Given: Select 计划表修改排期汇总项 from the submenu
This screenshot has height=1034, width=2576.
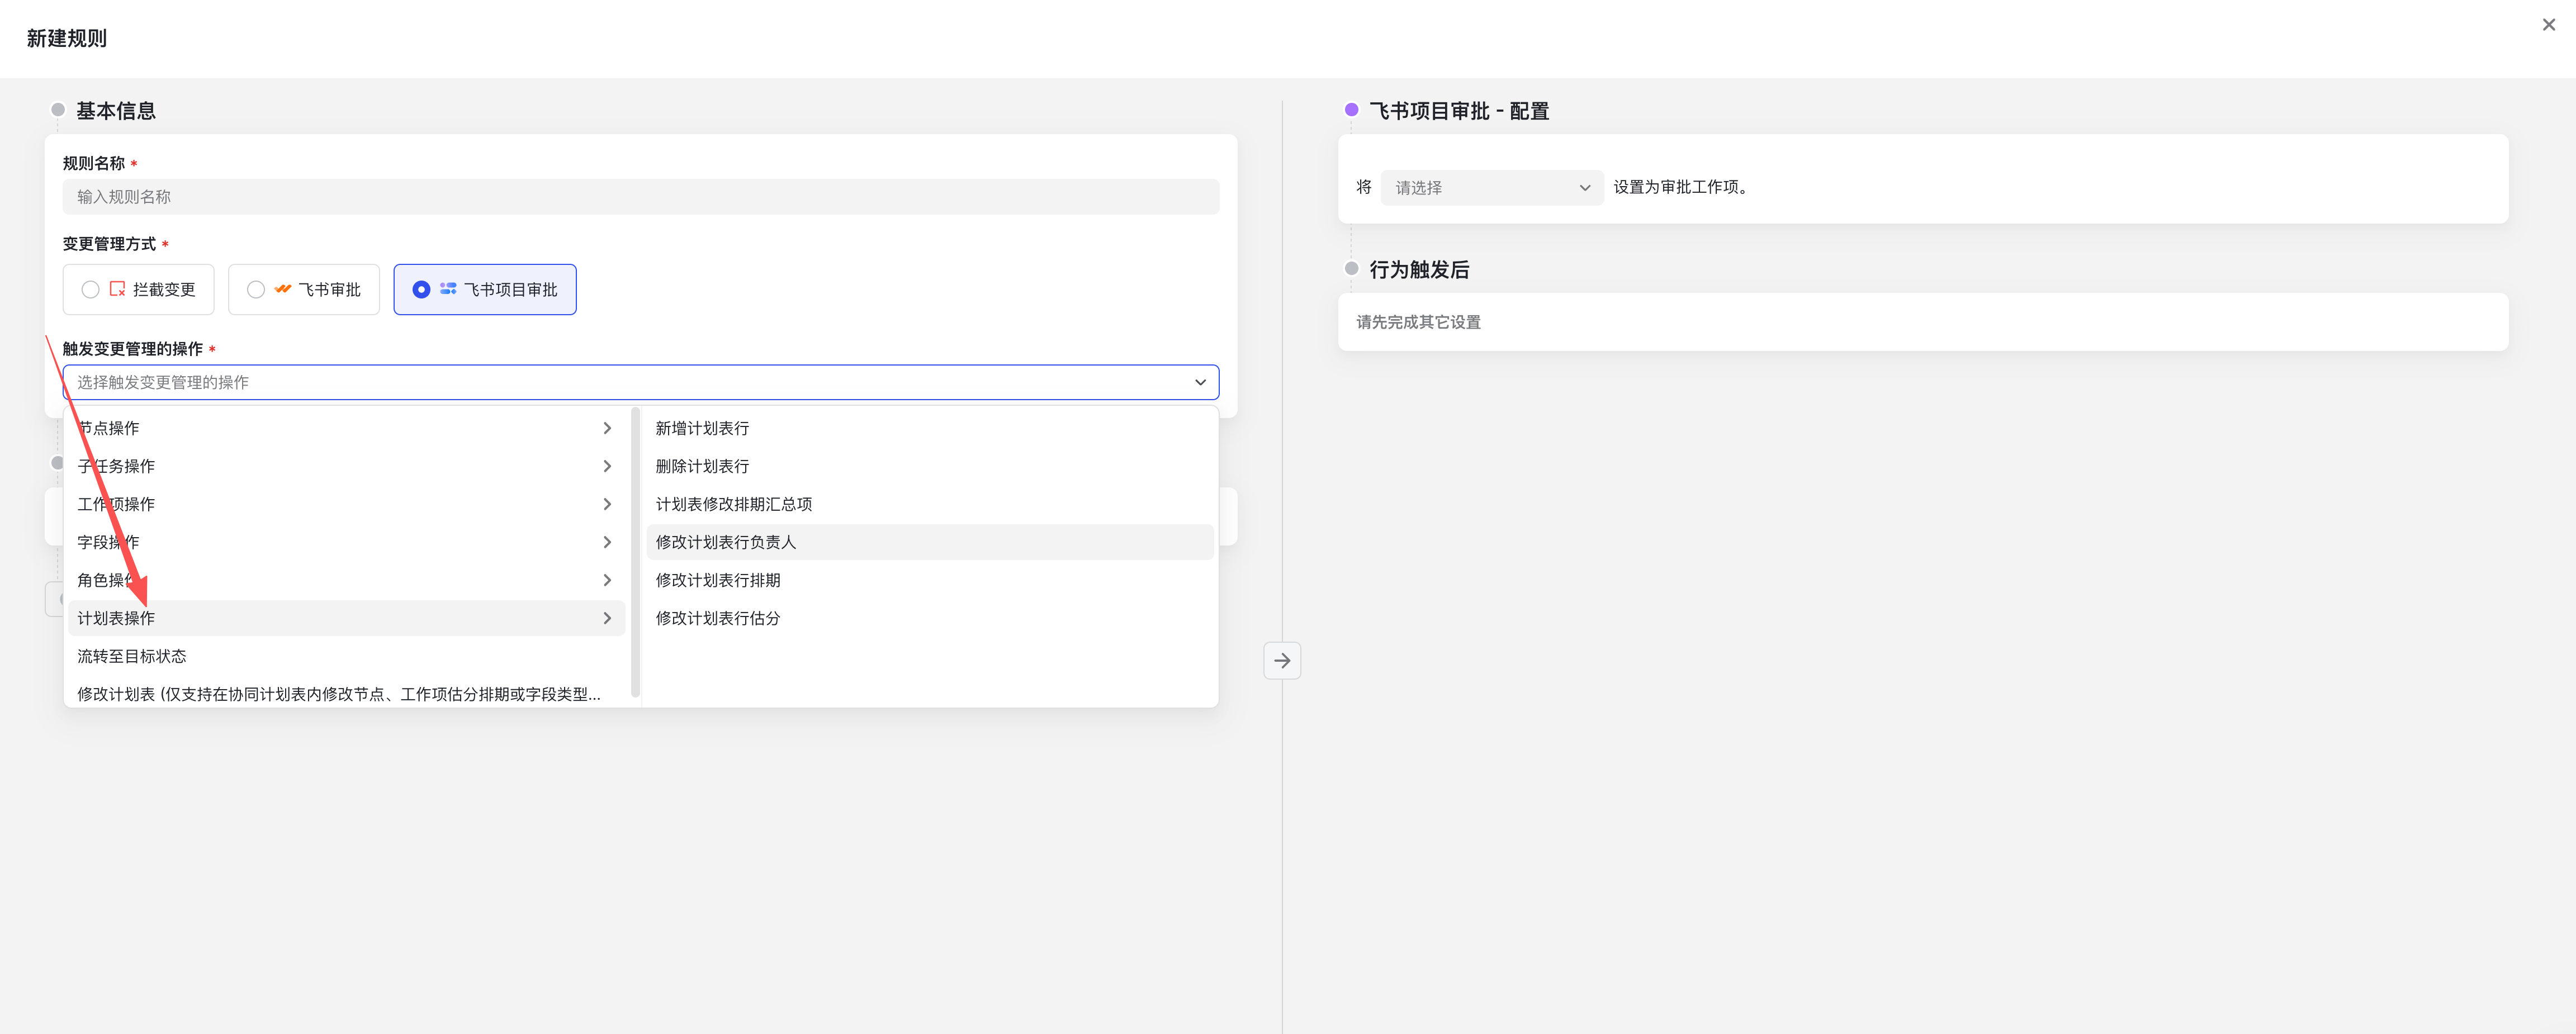Looking at the screenshot, I should pos(930,504).
